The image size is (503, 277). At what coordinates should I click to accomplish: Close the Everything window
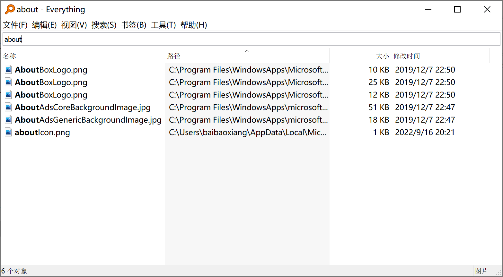click(487, 9)
